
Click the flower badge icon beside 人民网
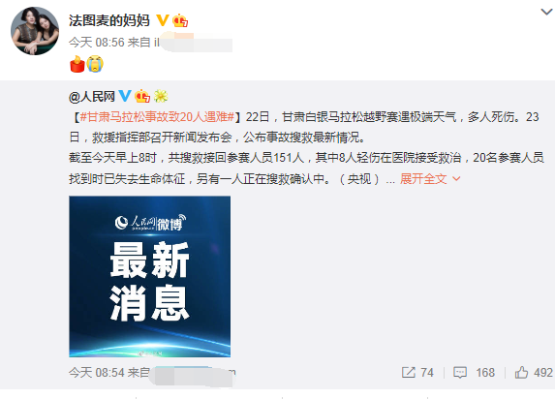[161, 96]
